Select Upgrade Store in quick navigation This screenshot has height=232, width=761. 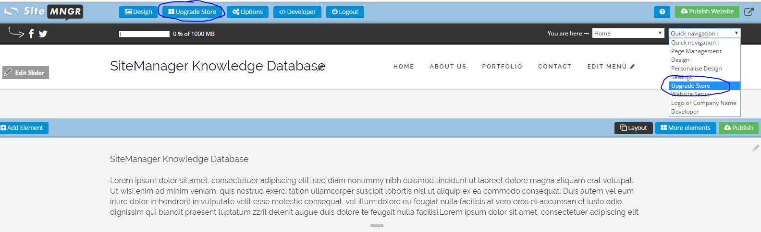click(704, 86)
